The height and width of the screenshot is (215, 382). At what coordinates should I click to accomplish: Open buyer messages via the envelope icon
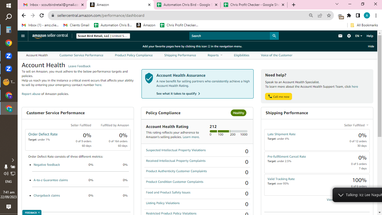coord(340,36)
